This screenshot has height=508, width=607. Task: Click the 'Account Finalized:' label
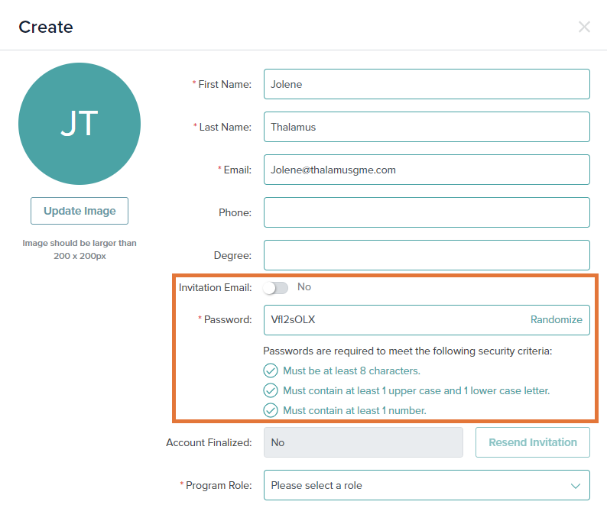pos(209,442)
